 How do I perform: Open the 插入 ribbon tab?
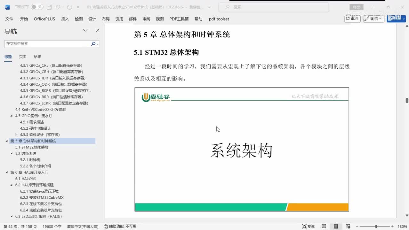tap(65, 19)
